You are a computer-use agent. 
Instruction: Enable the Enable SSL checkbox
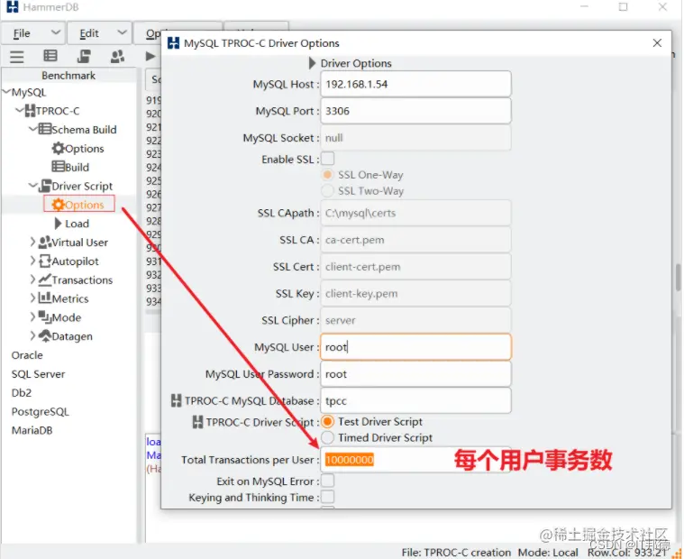[328, 159]
